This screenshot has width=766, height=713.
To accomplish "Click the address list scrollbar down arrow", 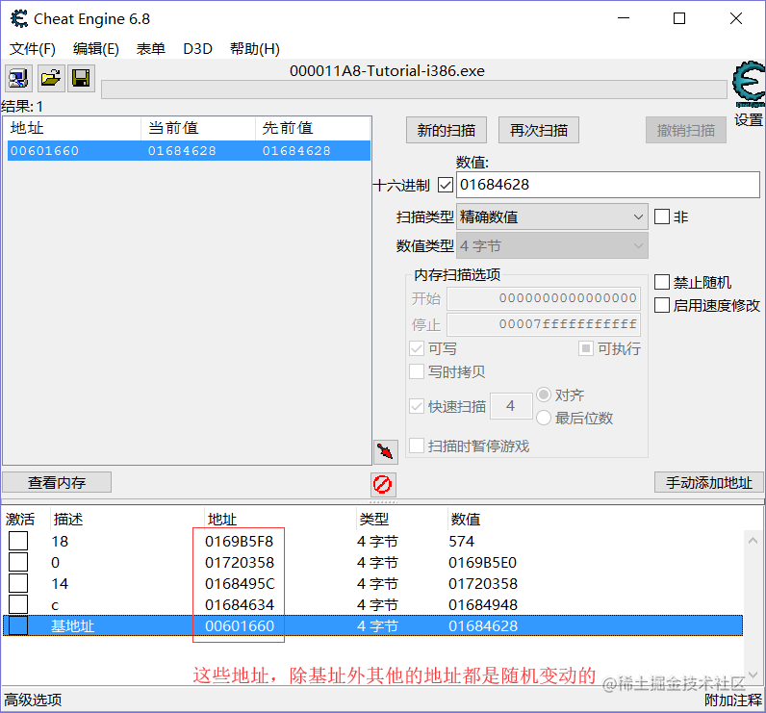I will pyautogui.click(x=753, y=675).
